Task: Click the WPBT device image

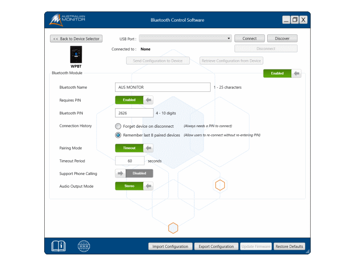Action: (x=76, y=55)
